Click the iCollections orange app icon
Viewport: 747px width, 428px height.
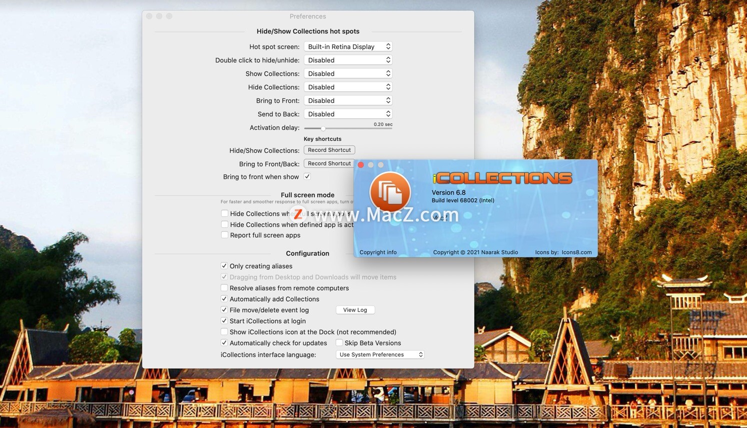[x=390, y=192]
